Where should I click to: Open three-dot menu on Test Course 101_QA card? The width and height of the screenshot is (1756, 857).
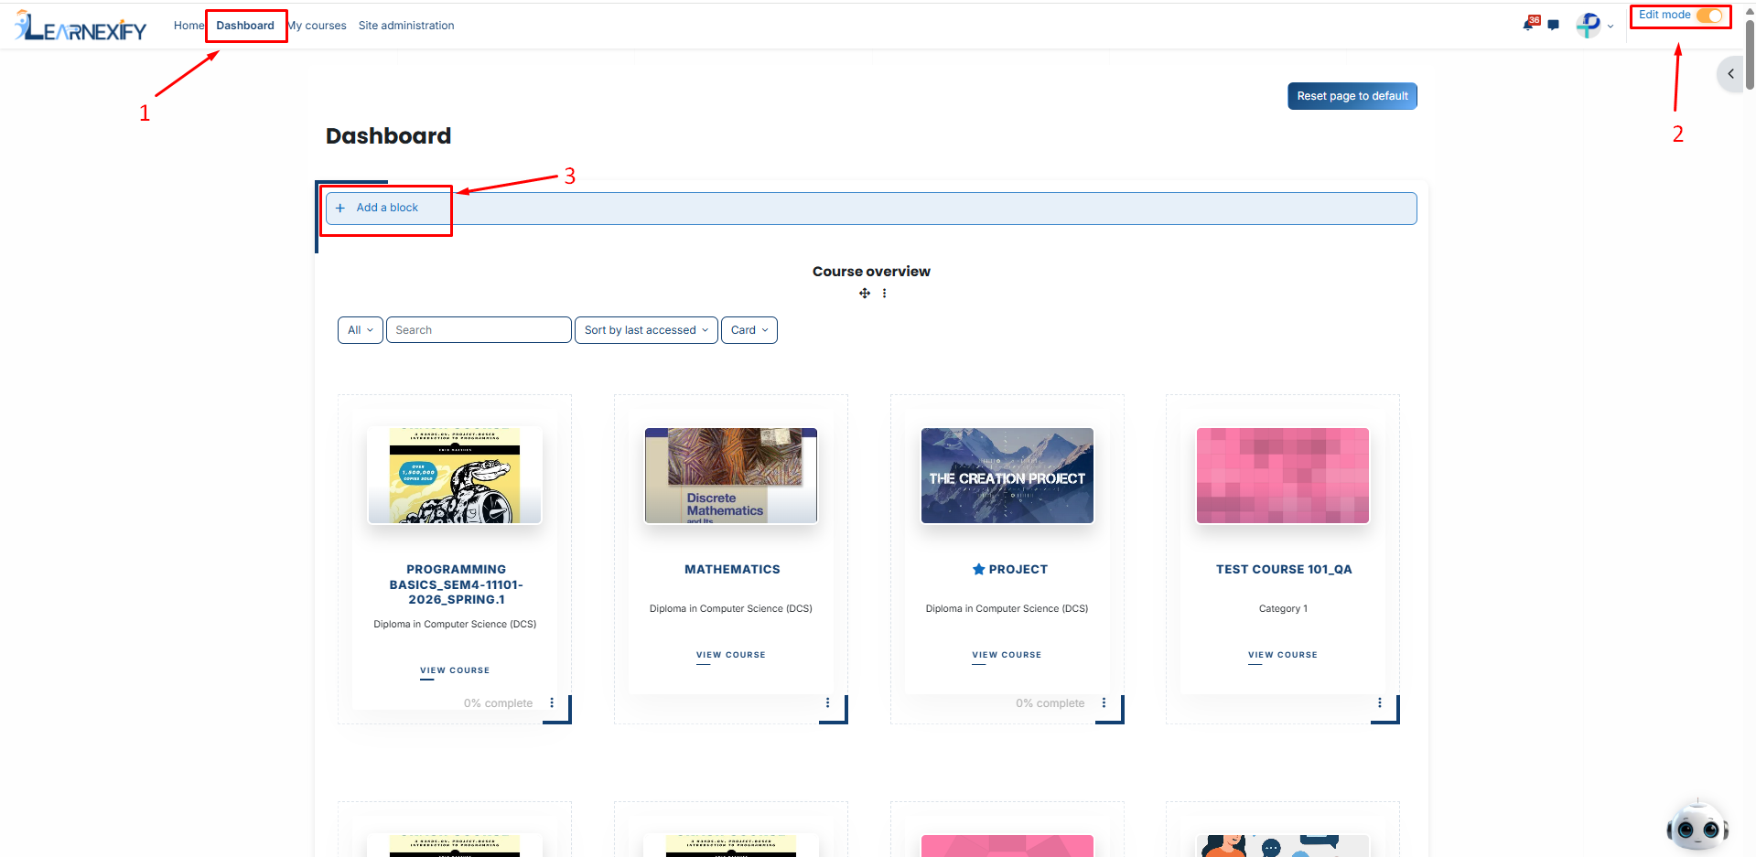click(x=1380, y=702)
